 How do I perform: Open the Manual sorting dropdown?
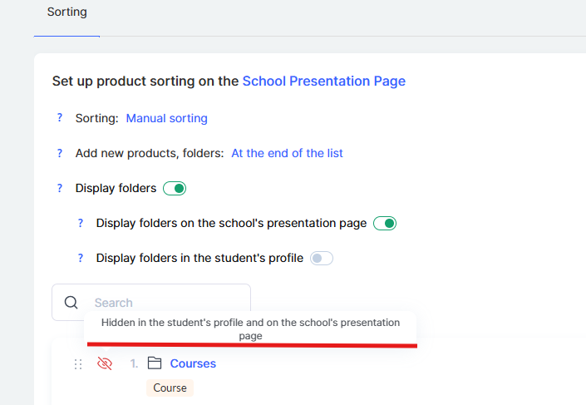pos(166,118)
